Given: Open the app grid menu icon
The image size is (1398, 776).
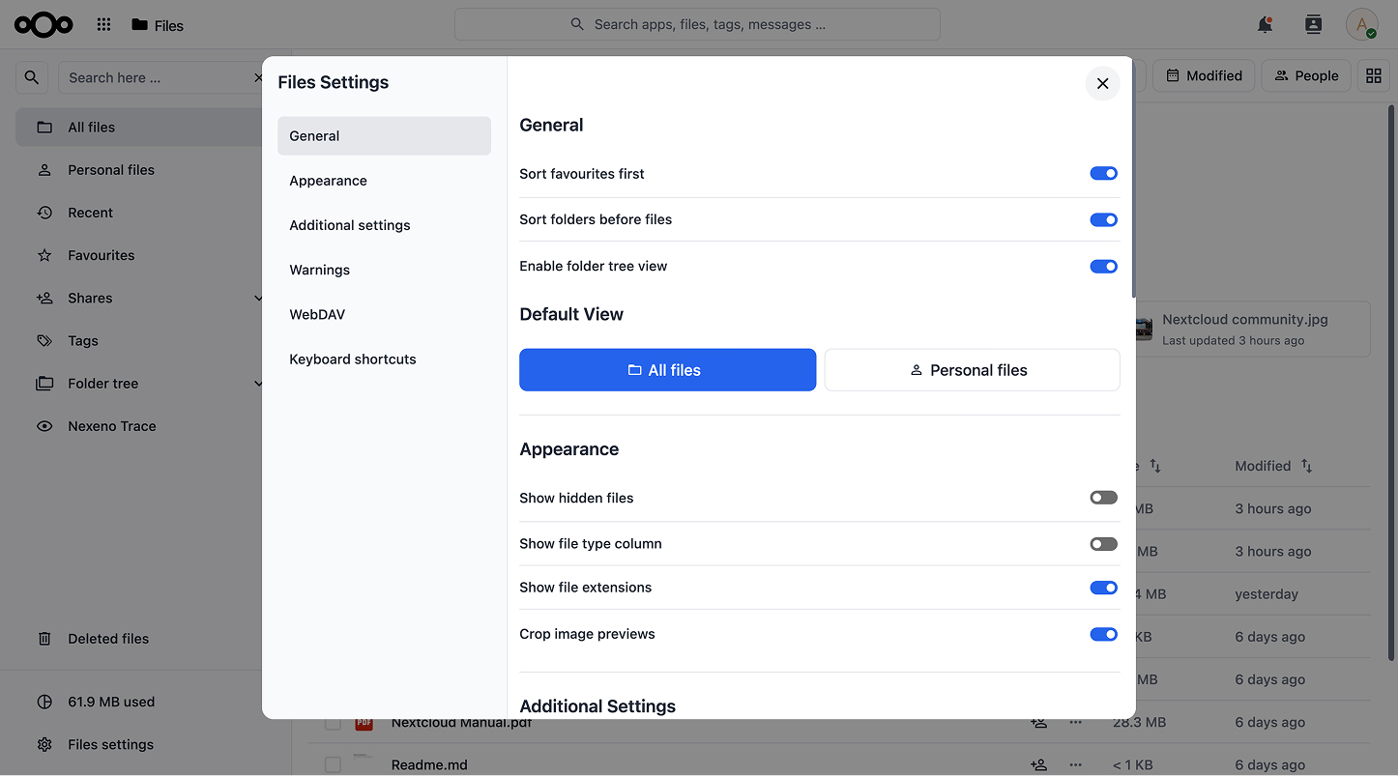Looking at the screenshot, I should (104, 25).
